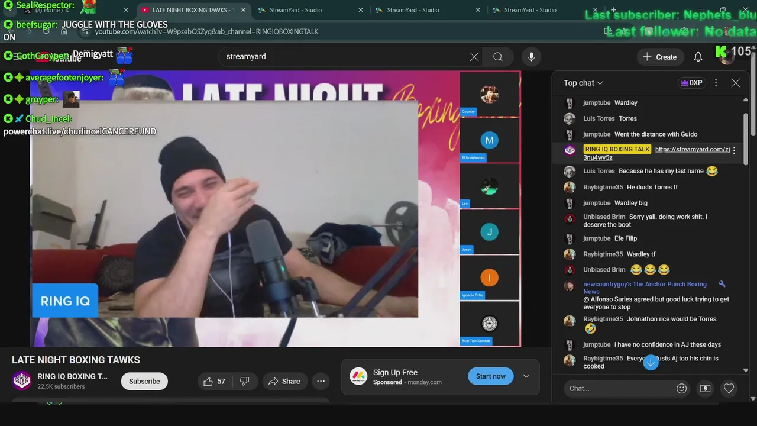Click the YouTube search magnifier button
This screenshot has width=757, height=426.
[498, 57]
